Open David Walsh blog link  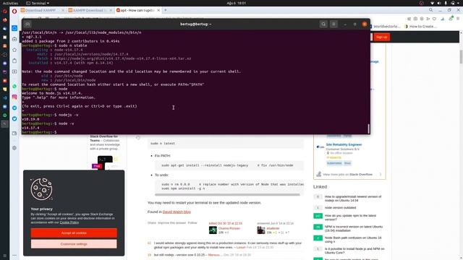pyautogui.click(x=177, y=212)
